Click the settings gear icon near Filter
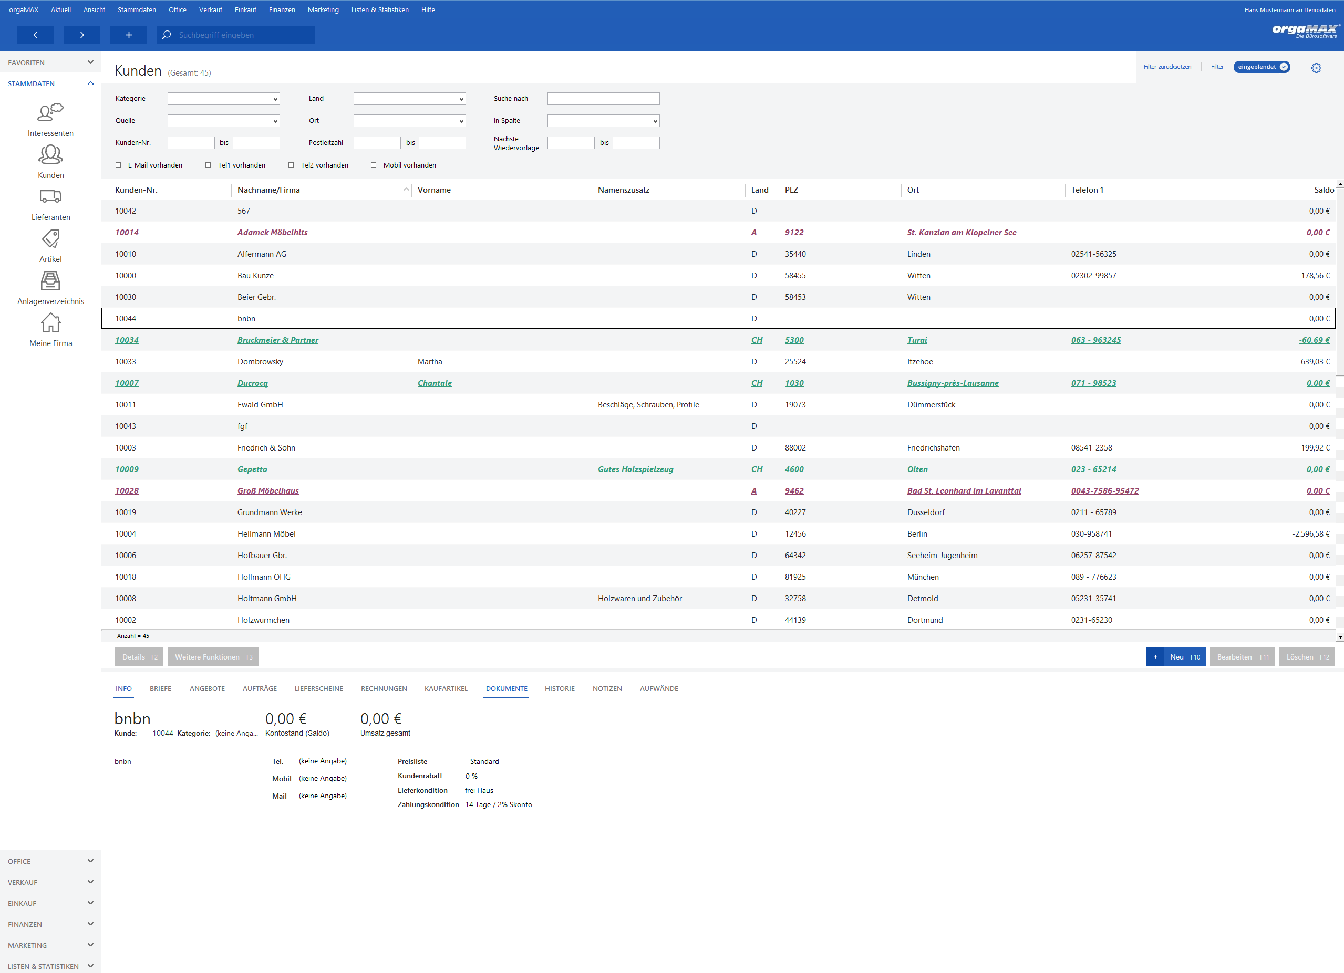1344x973 pixels. click(x=1316, y=68)
